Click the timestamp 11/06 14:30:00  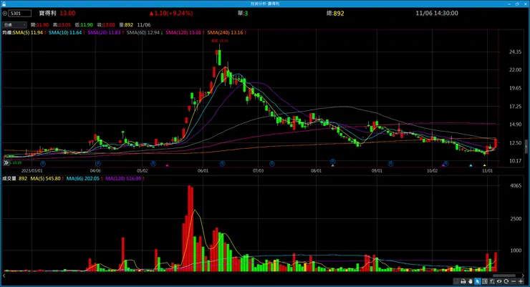(x=437, y=13)
